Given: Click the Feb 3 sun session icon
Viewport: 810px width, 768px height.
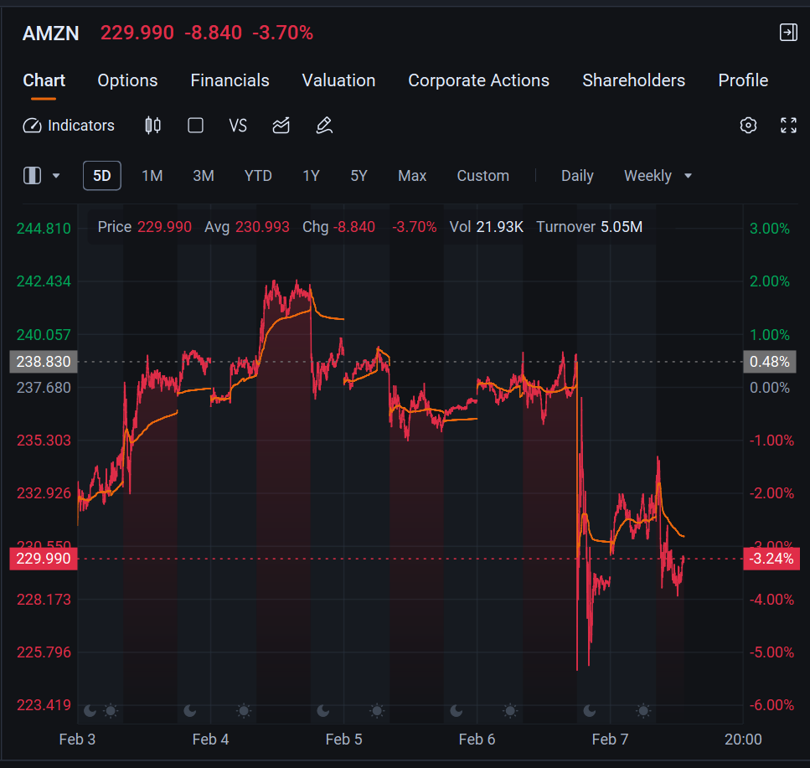Looking at the screenshot, I should click(111, 711).
